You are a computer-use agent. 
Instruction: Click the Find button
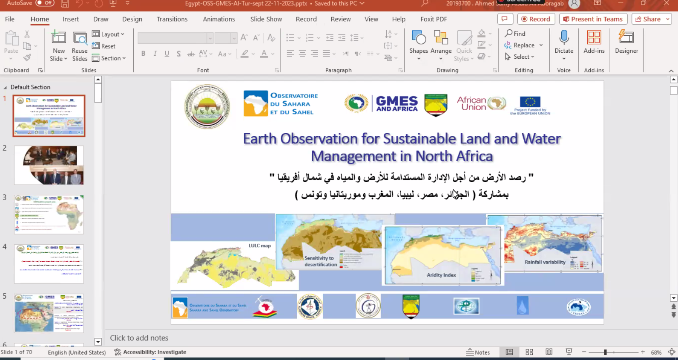[515, 33]
